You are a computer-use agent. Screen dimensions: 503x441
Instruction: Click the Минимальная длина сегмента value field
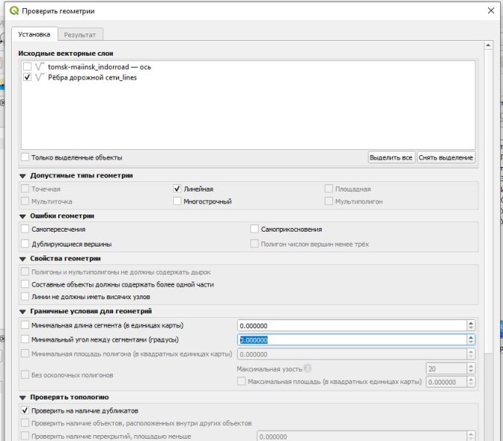pyautogui.click(x=352, y=326)
